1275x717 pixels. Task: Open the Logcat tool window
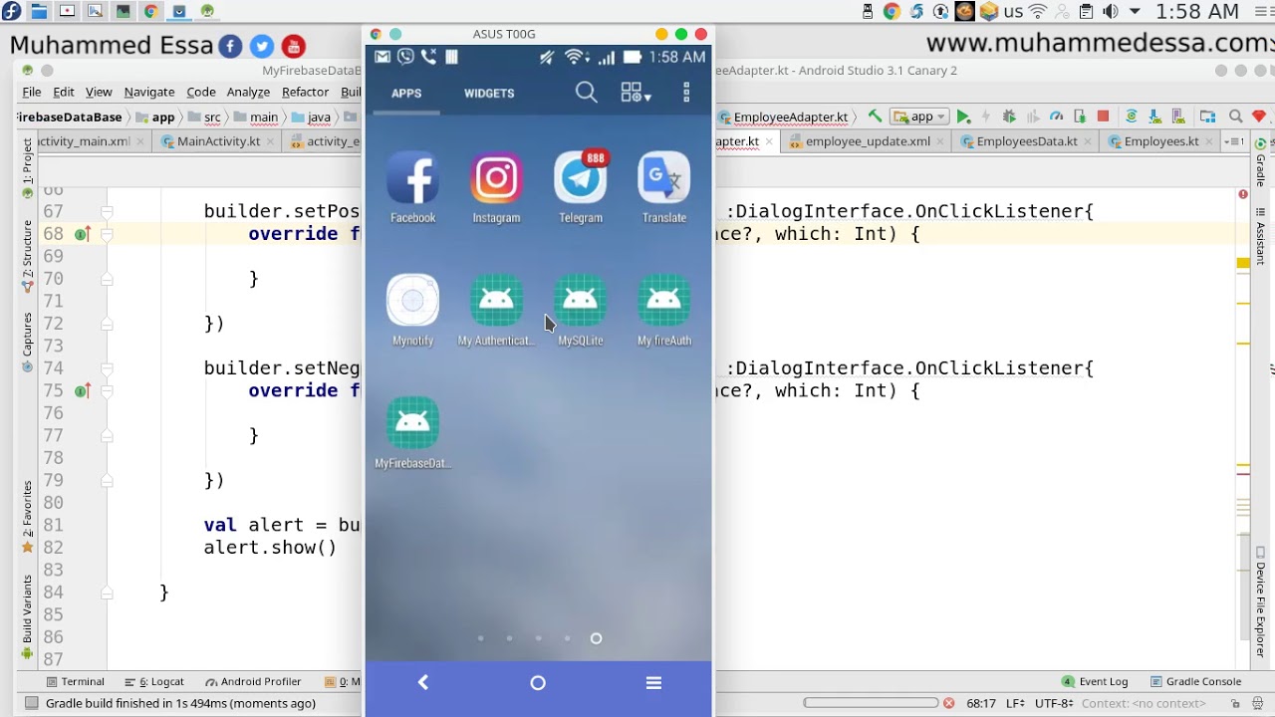tap(155, 682)
